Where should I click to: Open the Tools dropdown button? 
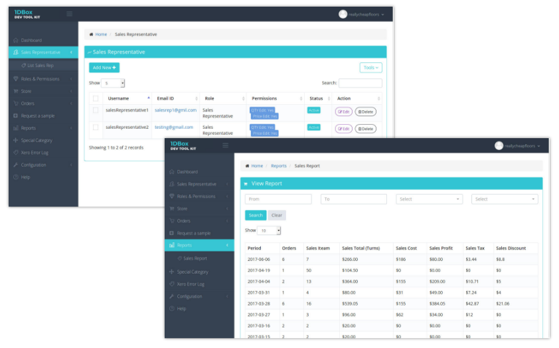tap(370, 68)
